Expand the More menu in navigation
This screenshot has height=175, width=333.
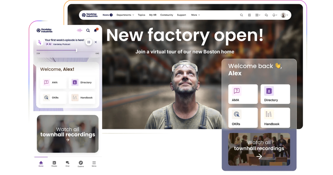pyautogui.click(x=195, y=15)
